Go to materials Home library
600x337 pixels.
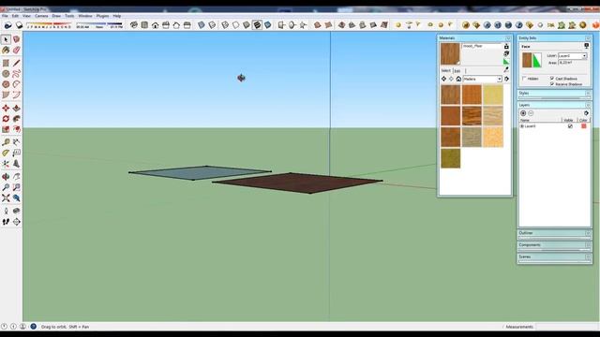coord(458,79)
